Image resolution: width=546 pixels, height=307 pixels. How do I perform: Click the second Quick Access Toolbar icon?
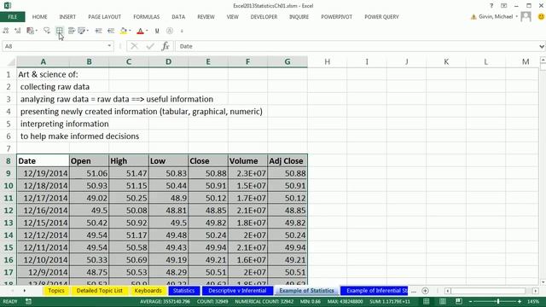point(17,31)
